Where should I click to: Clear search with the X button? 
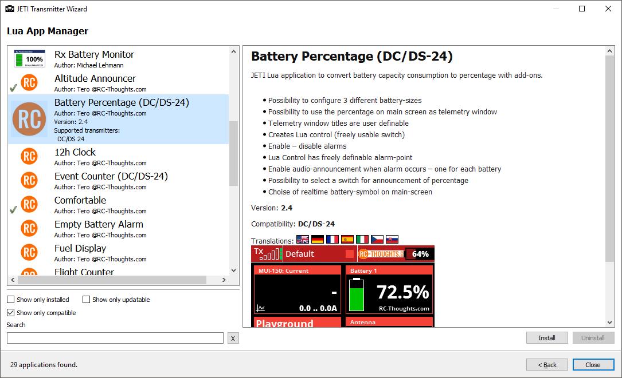click(233, 338)
